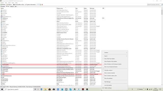Click the Auto Time Zone Updater entry
Viewport: 163px width, 91px height.
[62, 65]
